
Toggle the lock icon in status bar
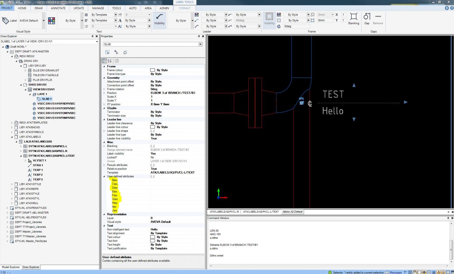coord(415,272)
